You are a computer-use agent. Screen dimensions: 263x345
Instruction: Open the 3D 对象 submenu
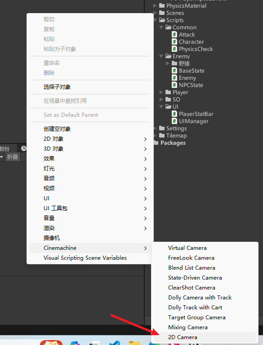click(90, 149)
